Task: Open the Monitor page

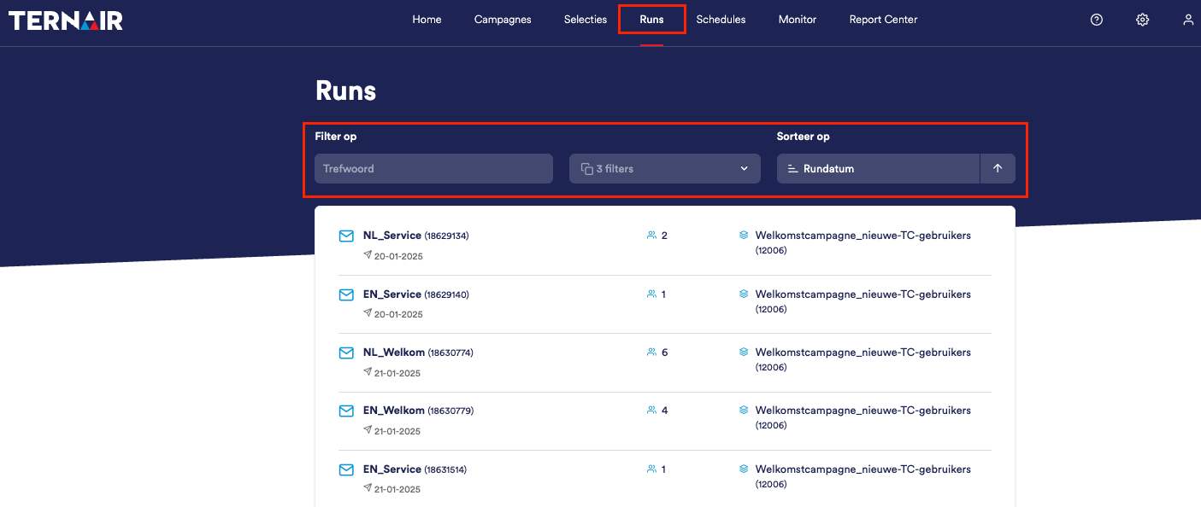Action: point(798,20)
